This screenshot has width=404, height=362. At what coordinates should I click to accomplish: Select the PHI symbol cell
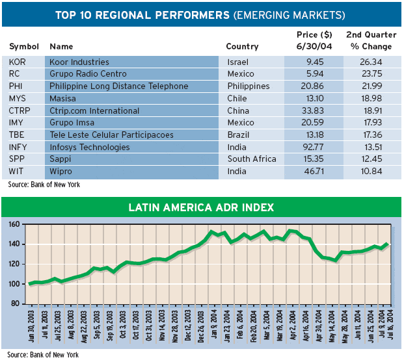pos(16,86)
